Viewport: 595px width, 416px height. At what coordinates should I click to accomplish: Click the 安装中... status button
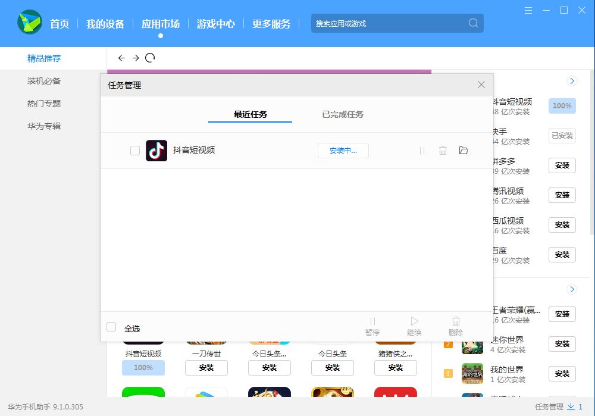tap(343, 151)
